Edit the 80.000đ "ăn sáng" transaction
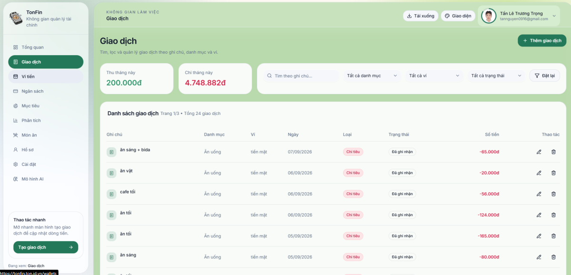The height and width of the screenshot is (275, 571). pyautogui.click(x=539, y=257)
